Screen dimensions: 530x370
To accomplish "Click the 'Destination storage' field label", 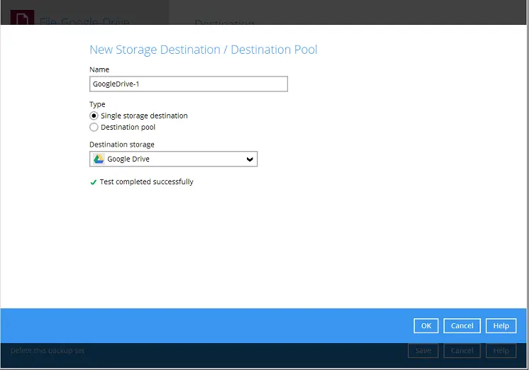I will 121,145.
